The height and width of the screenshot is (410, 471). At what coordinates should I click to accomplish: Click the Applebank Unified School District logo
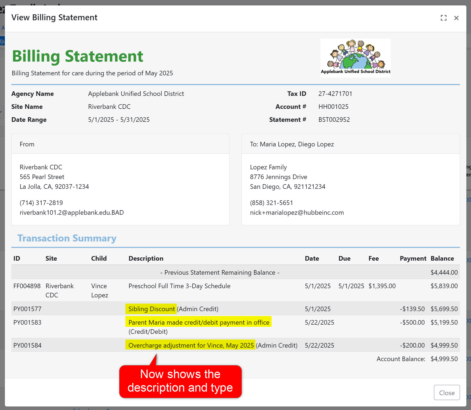pyautogui.click(x=355, y=58)
